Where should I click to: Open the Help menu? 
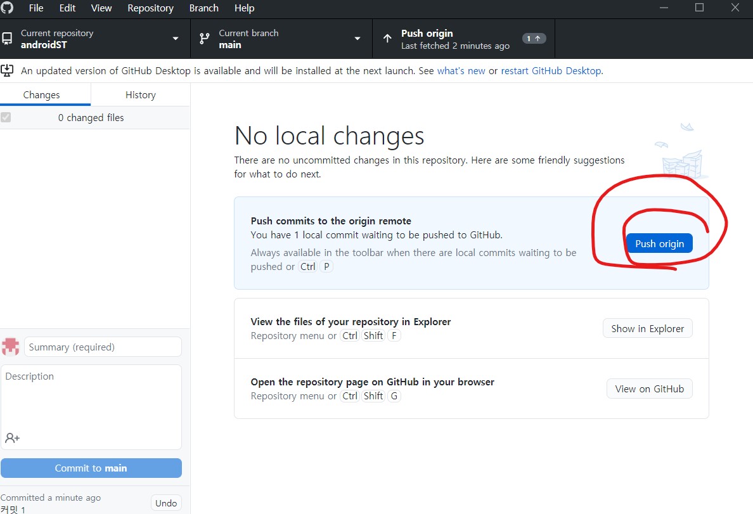click(244, 8)
